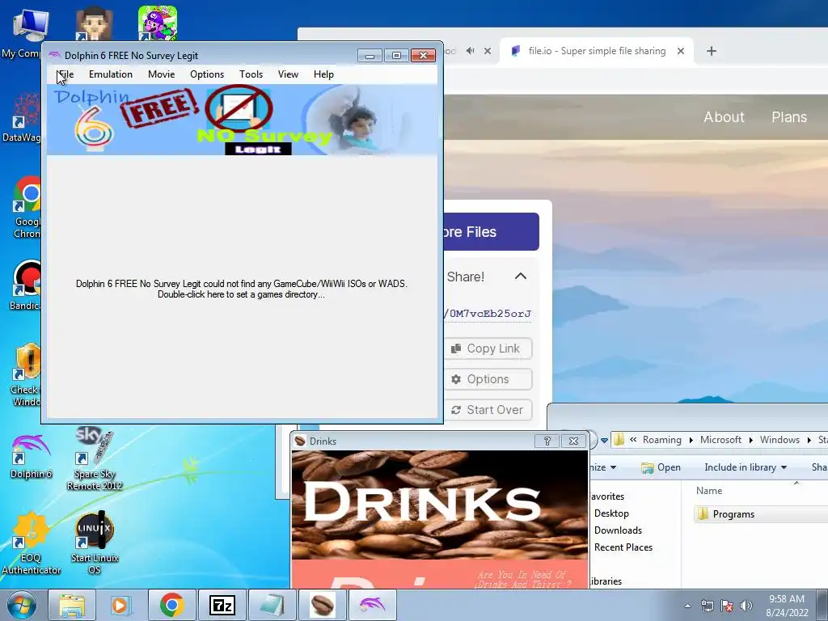The image size is (828, 621).
Task: Open the Options menu in Dolphin
Action: point(207,74)
